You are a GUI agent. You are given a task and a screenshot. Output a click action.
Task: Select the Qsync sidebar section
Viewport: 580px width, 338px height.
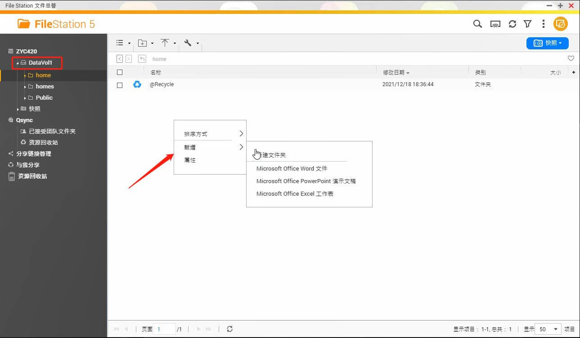point(24,120)
